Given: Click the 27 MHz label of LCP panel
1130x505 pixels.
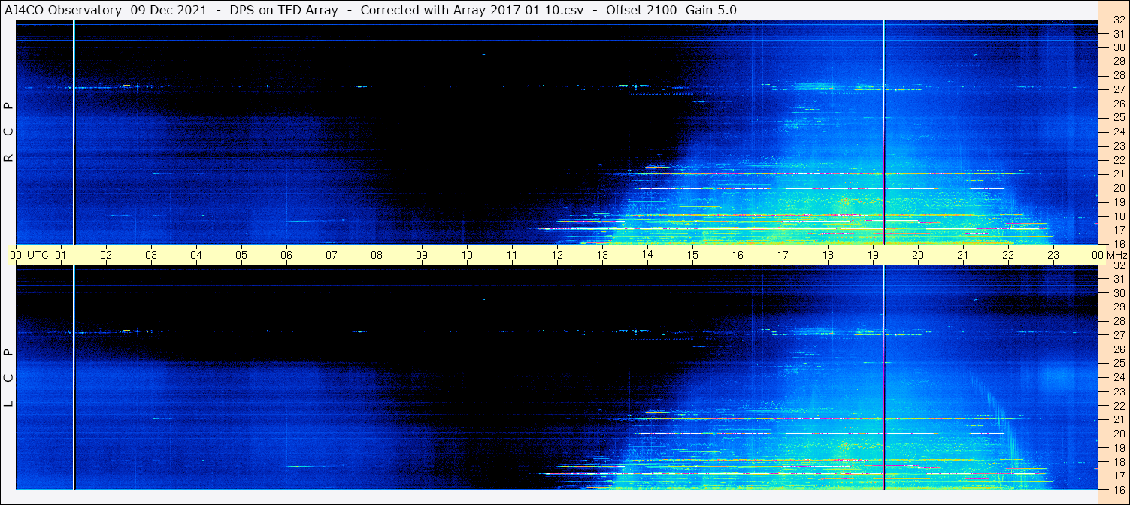Looking at the screenshot, I should pyautogui.click(x=1119, y=335).
